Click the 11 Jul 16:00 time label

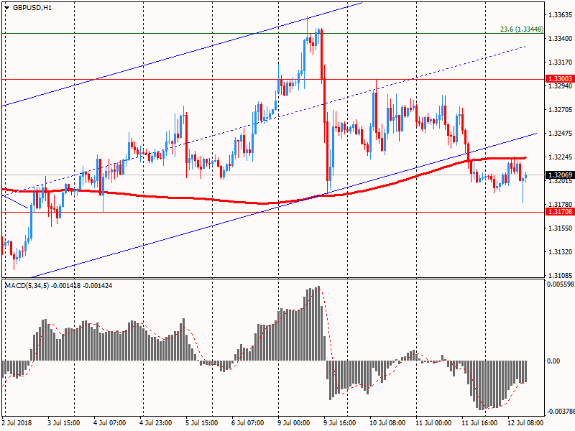point(479,422)
